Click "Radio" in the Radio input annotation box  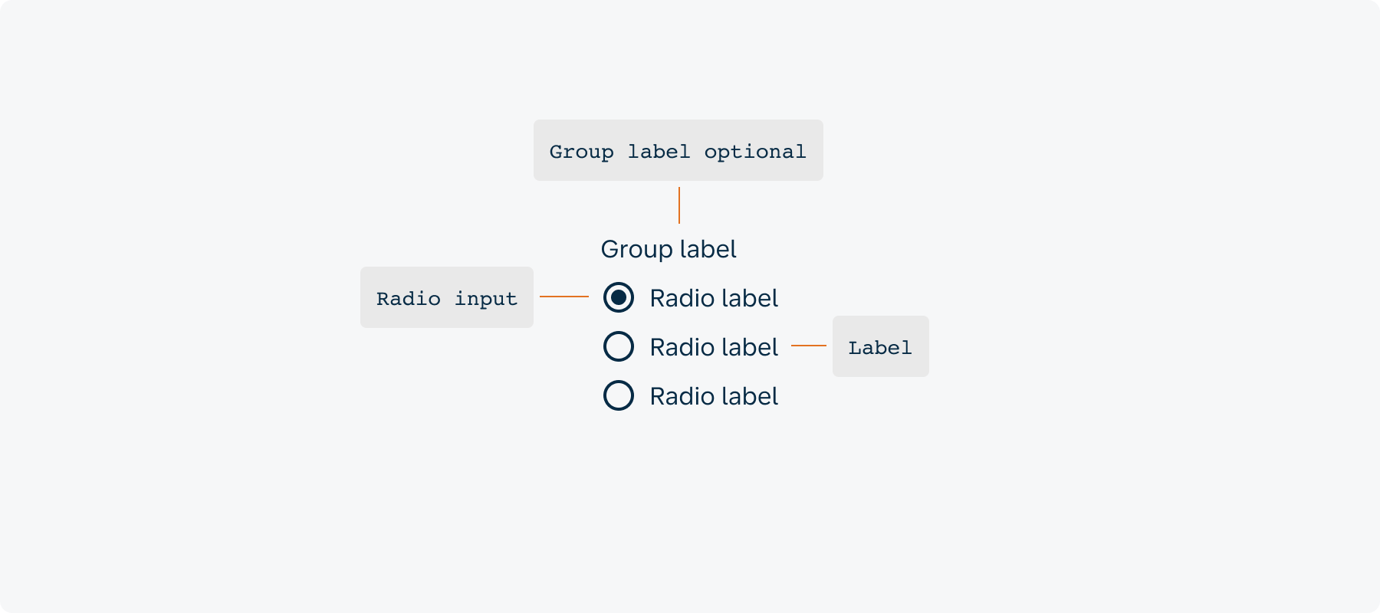[408, 298]
